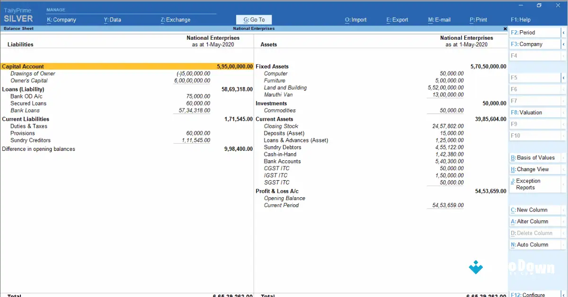Open the G: Go To menu
Image resolution: width=568 pixels, height=297 pixels.
tap(254, 19)
